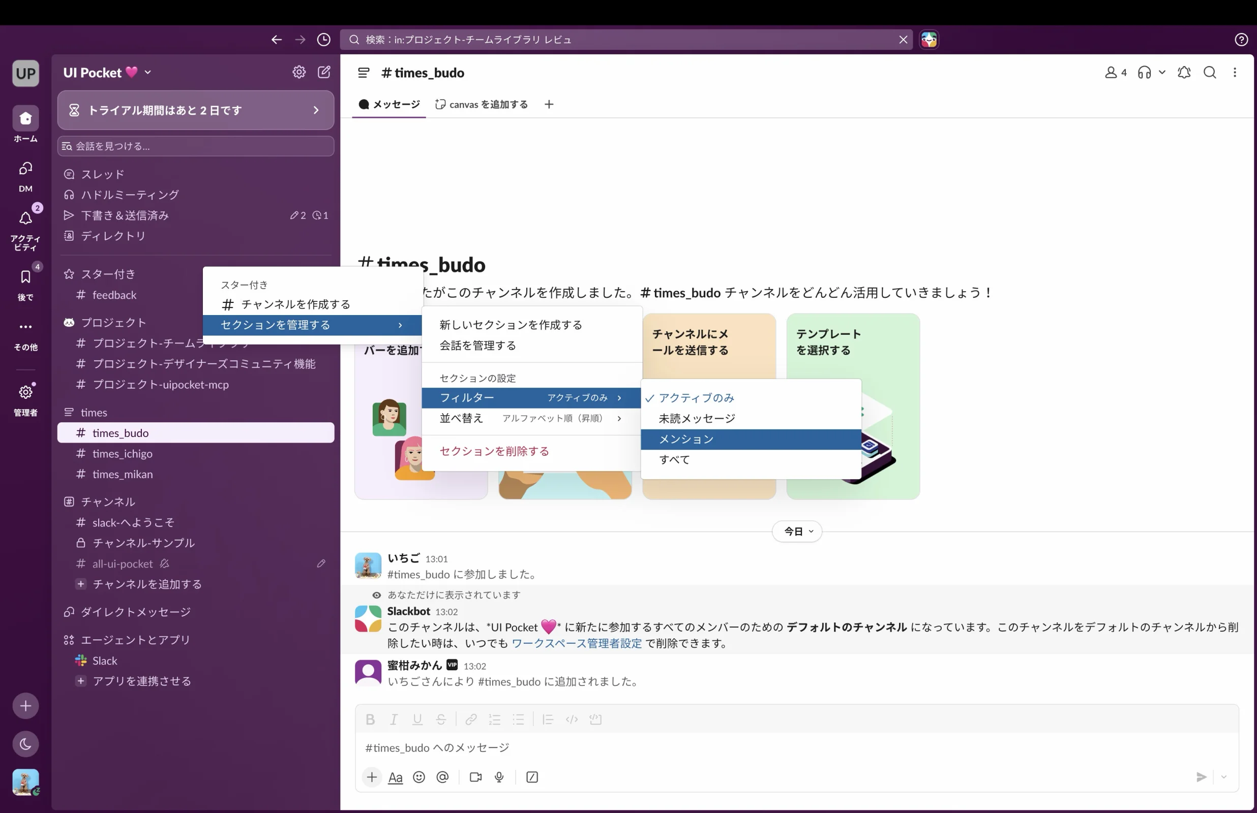The width and height of the screenshot is (1257, 813).
Task: Choose 会話を管理する menu item
Action: 531,345
